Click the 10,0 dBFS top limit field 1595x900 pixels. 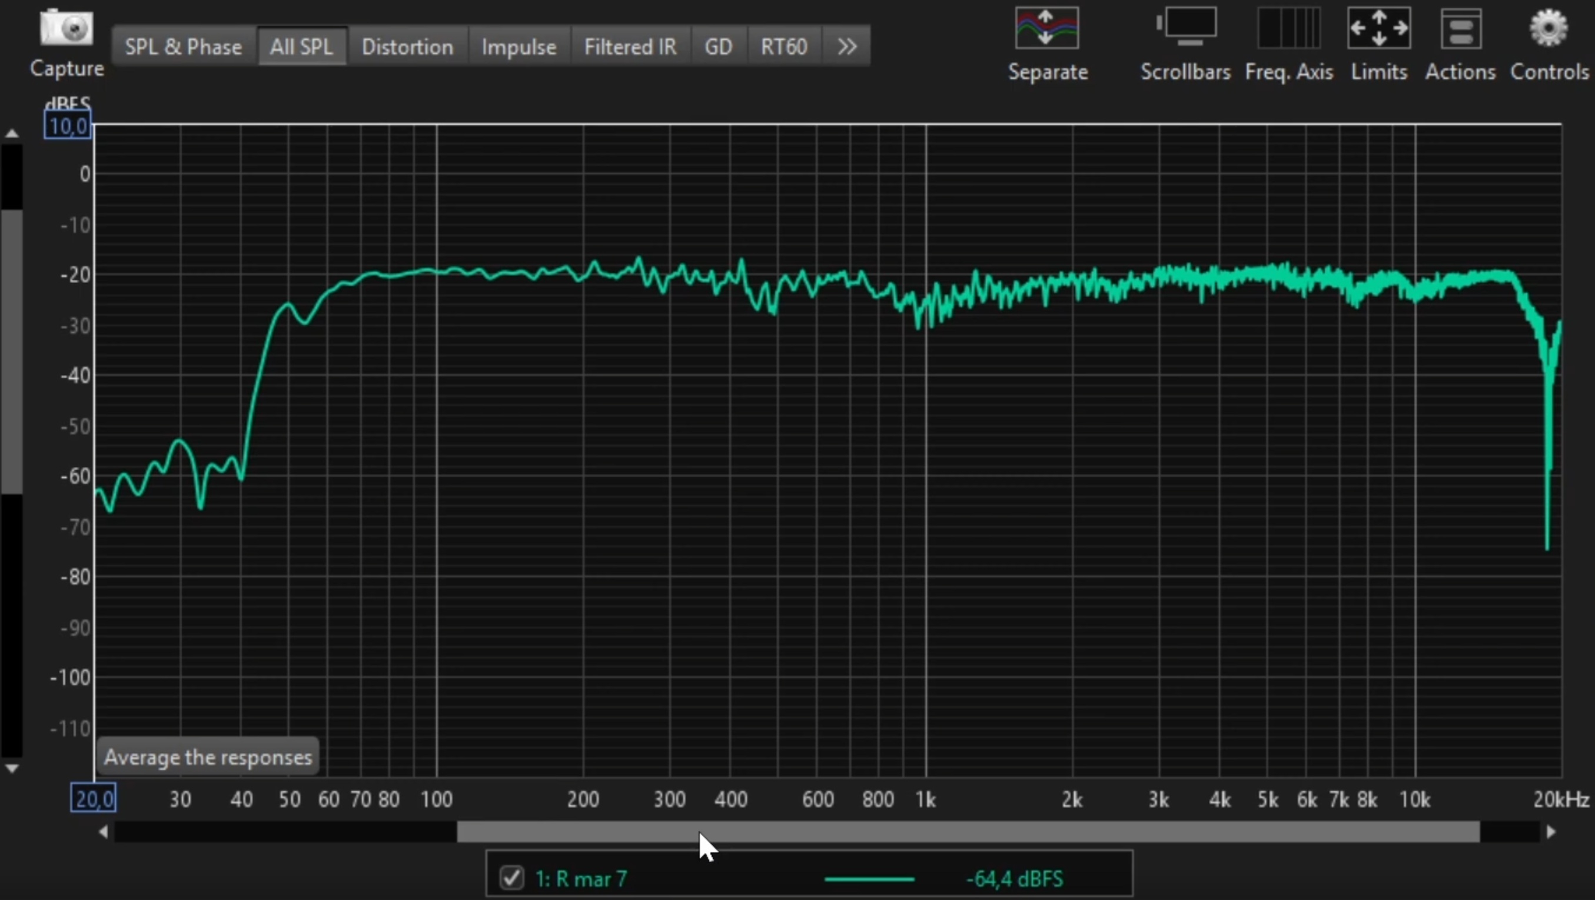click(68, 127)
